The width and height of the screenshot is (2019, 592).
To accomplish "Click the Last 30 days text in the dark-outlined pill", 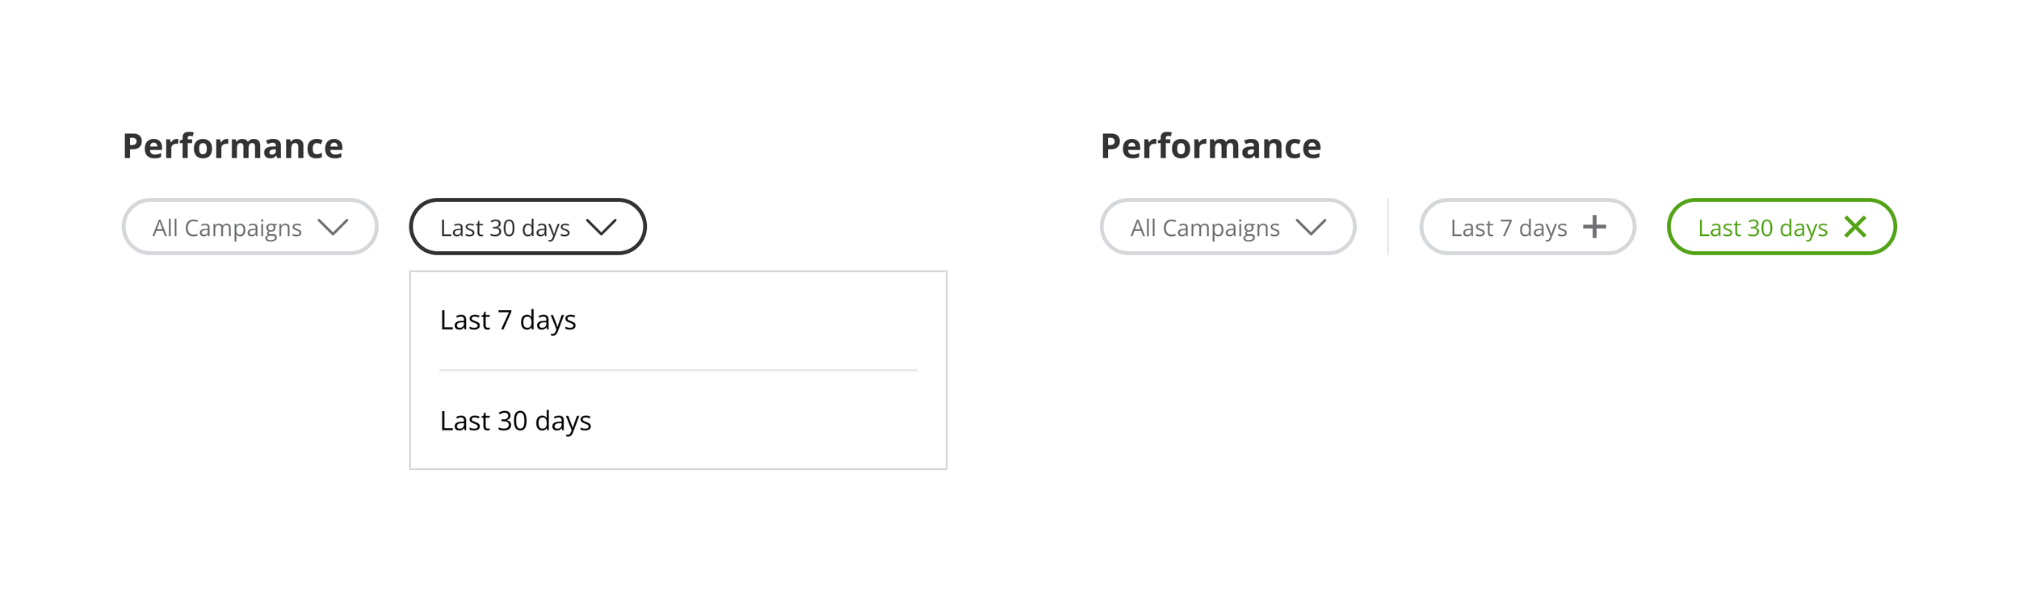I will (x=505, y=229).
